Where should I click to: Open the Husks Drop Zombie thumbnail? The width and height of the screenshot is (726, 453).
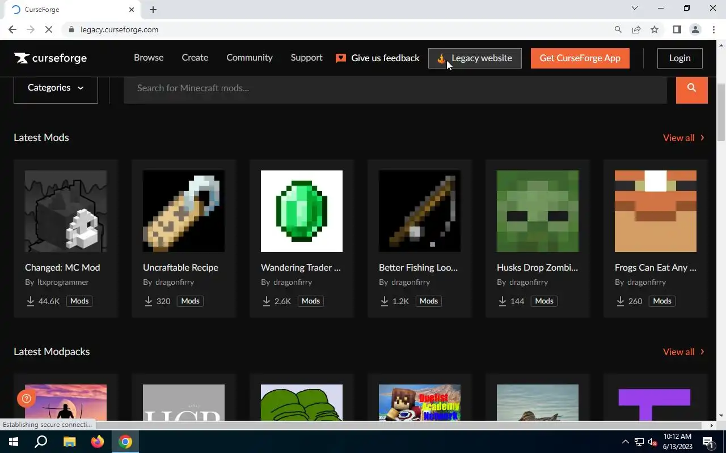click(538, 211)
